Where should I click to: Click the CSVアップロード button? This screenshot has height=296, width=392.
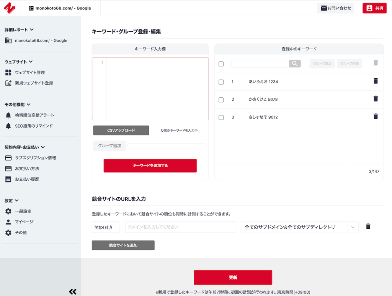point(121,130)
